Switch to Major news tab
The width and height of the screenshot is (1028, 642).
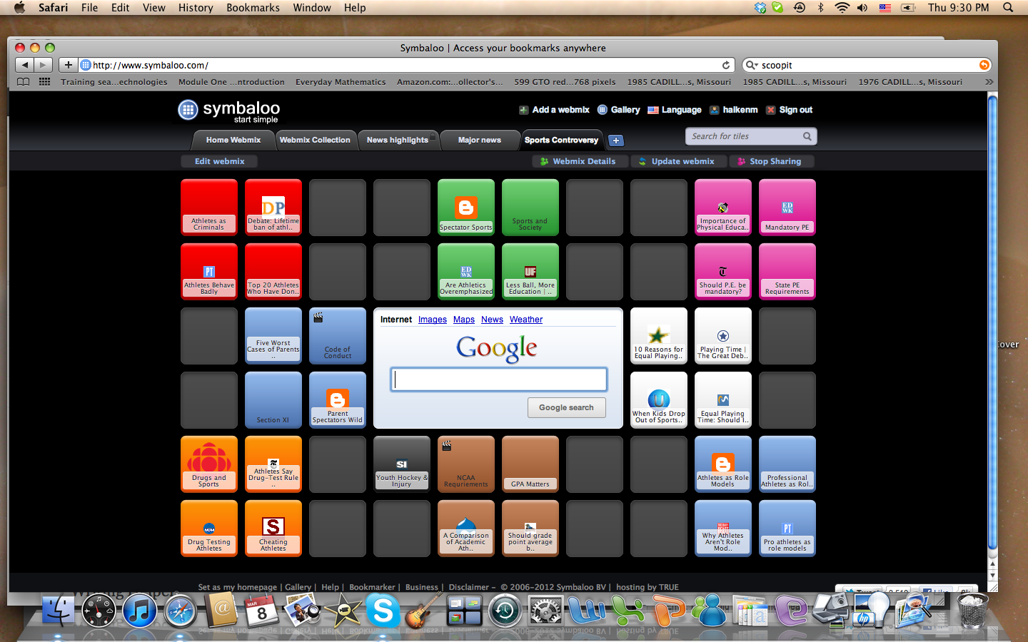[x=480, y=140]
